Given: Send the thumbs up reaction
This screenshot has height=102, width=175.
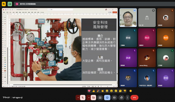Looking at the screenshot, I should click(94, 91).
